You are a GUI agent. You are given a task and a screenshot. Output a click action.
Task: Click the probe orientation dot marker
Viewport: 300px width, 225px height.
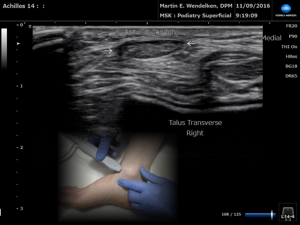point(30,26)
